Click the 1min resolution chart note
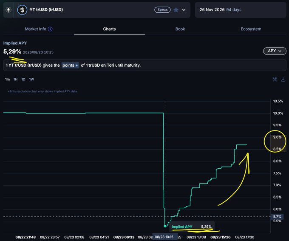This screenshot has height=241, width=289. click(42, 91)
